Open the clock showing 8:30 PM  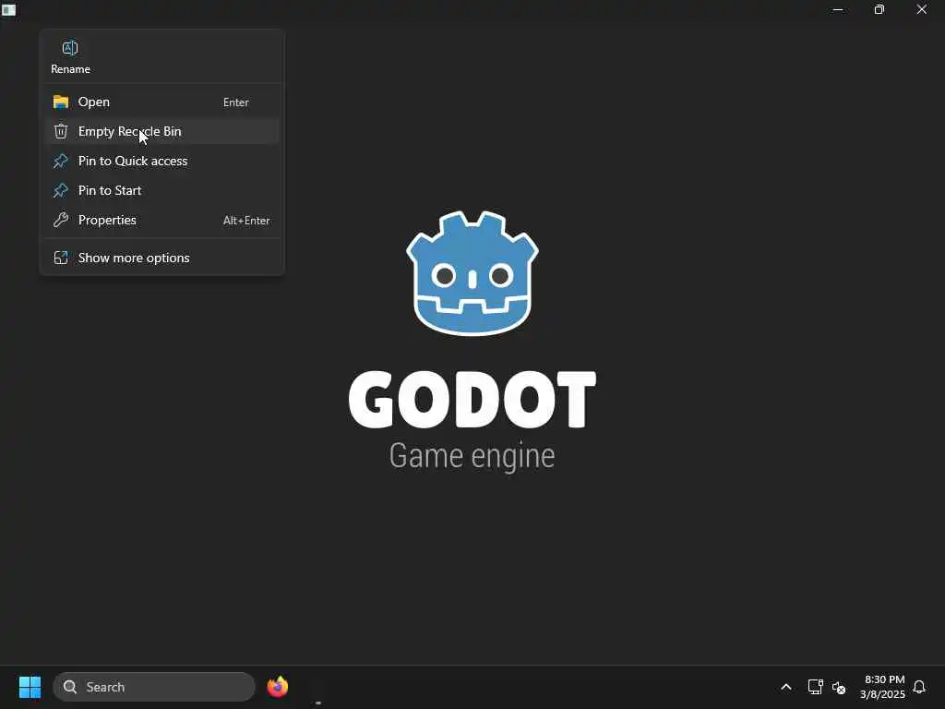click(x=883, y=687)
